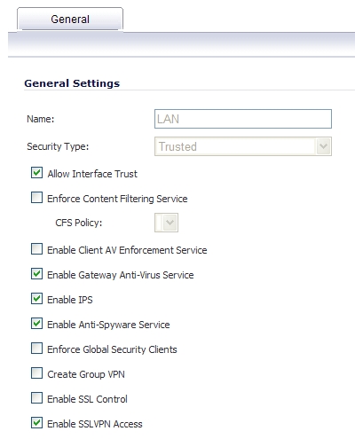Toggle Enable SSLVPN Access checkbox
Viewport: 355px width, 439px height.
[x=36, y=423]
